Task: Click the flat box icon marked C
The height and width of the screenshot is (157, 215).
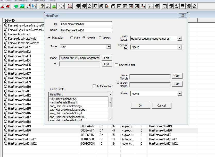Action: [165, 6]
